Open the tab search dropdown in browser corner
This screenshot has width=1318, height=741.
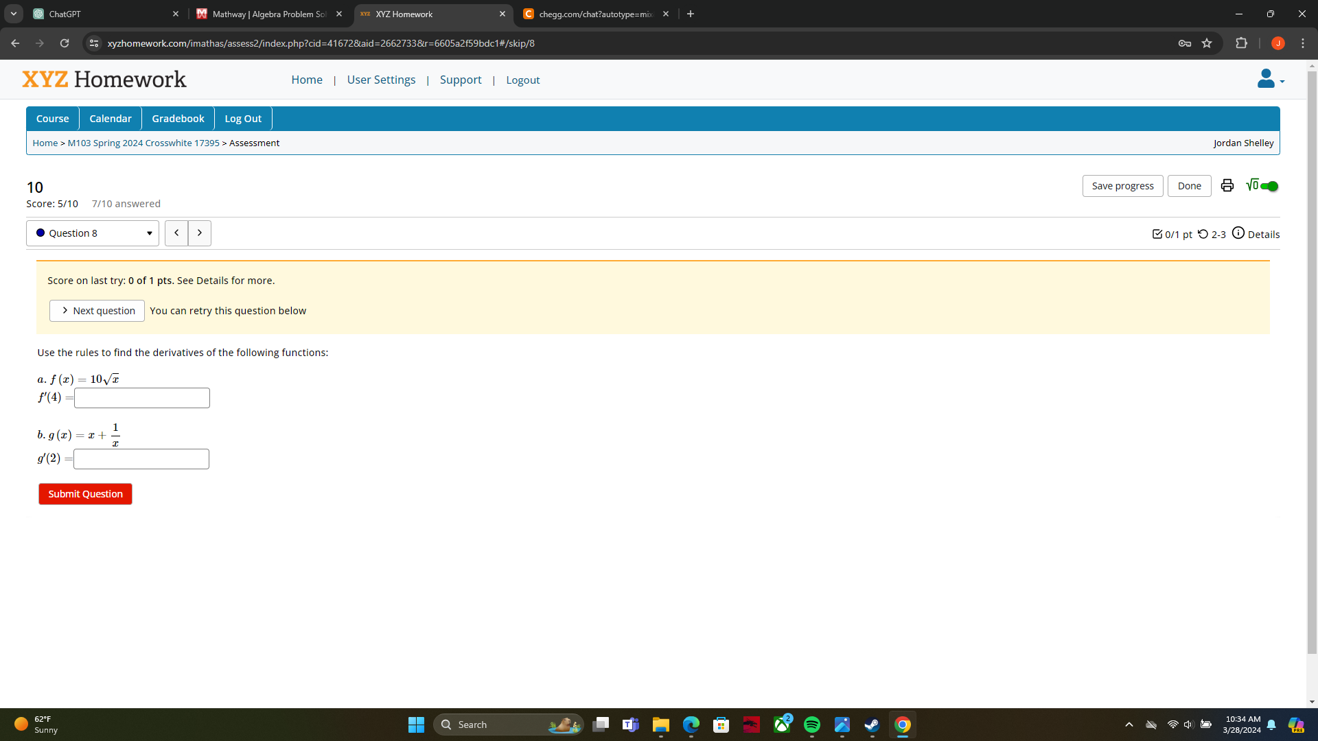point(13,14)
